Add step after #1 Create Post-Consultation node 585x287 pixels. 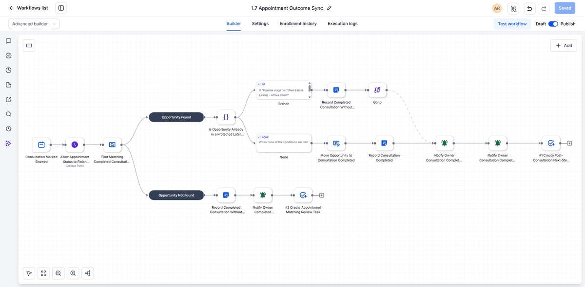(569, 143)
